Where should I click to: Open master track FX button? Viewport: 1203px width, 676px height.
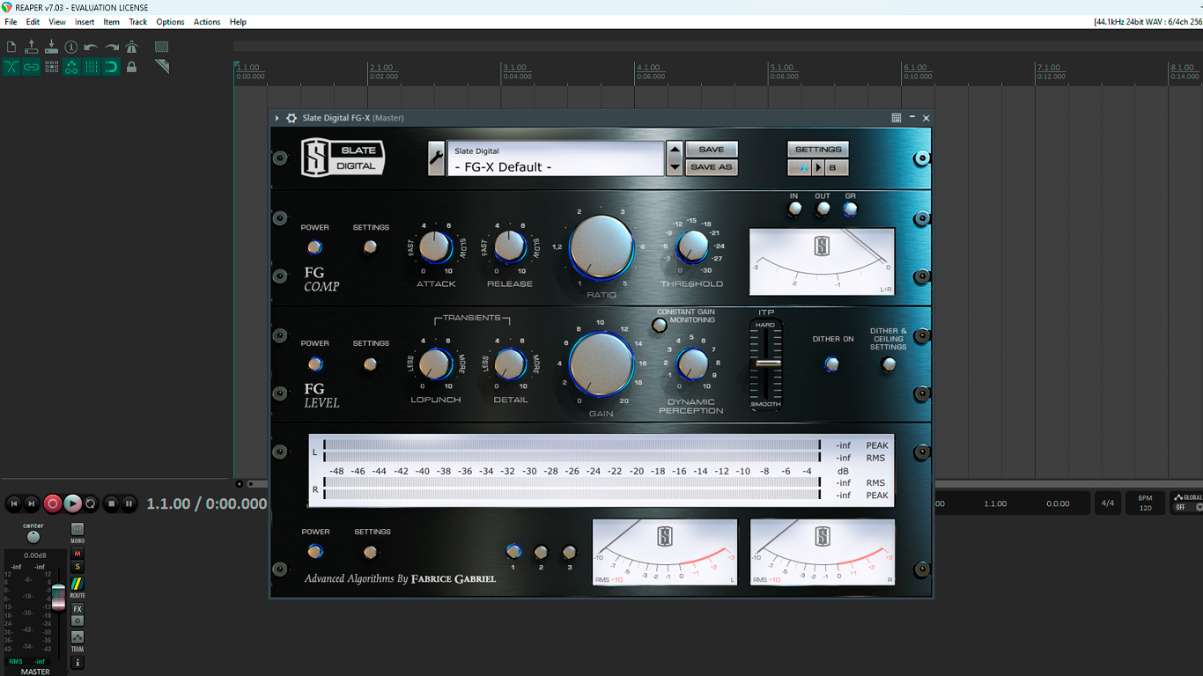(x=77, y=609)
